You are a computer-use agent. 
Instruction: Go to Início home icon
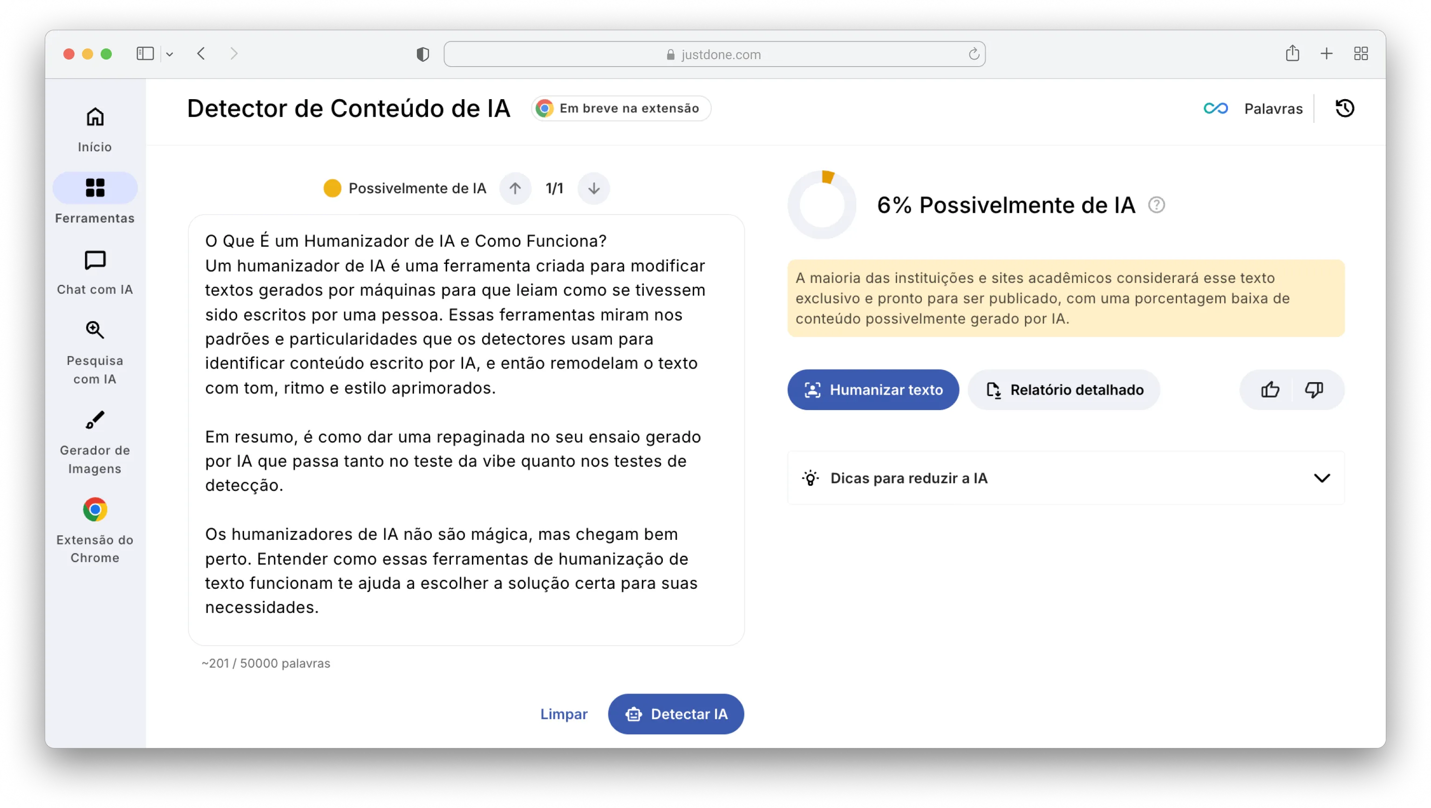[95, 129]
